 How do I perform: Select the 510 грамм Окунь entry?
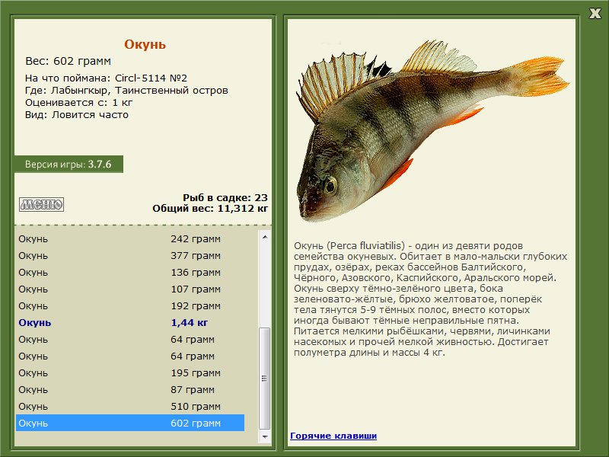[x=130, y=406]
